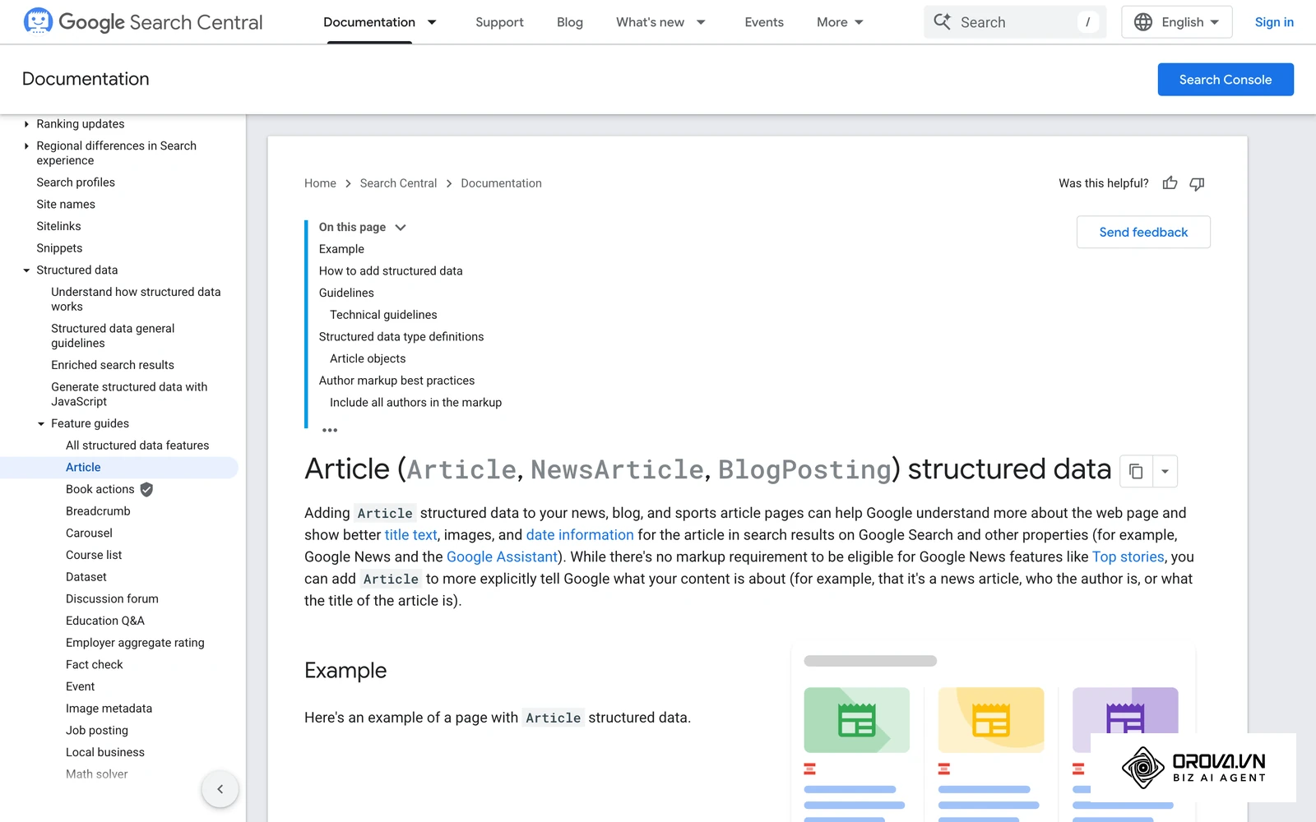The image size is (1316, 822).
Task: Open the dropdown arrow next to copy icon
Action: 1165,471
